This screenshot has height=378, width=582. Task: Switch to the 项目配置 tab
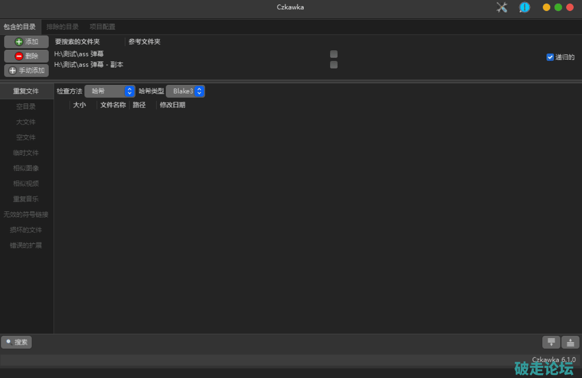pyautogui.click(x=103, y=27)
